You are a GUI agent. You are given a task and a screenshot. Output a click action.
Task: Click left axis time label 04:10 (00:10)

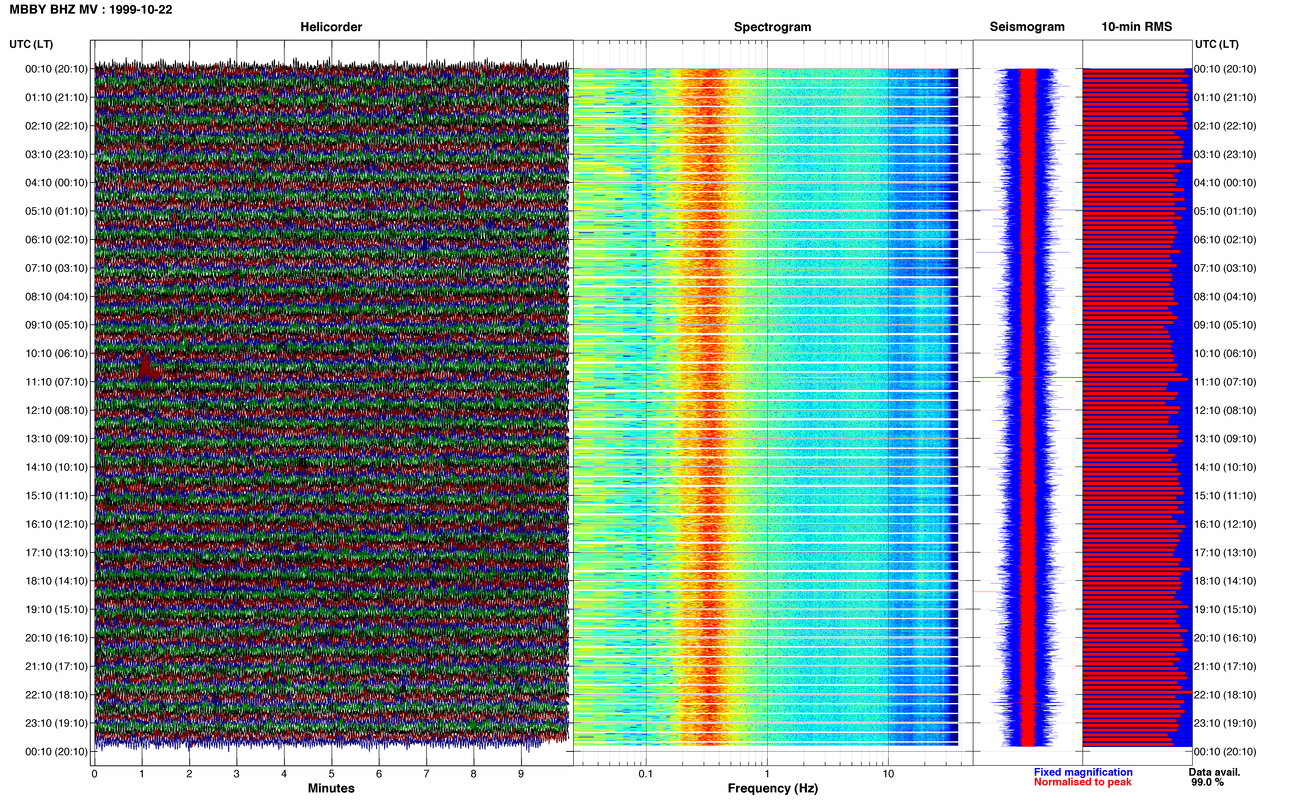[57, 183]
